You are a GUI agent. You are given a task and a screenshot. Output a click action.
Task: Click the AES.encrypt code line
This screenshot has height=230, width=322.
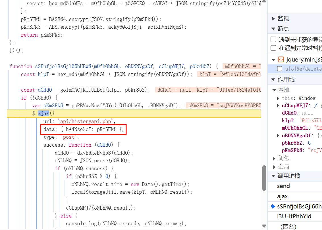(103, 27)
